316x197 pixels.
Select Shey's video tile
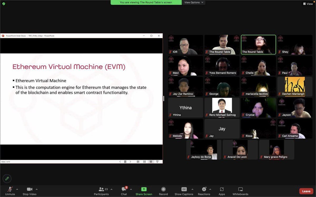[295, 45]
